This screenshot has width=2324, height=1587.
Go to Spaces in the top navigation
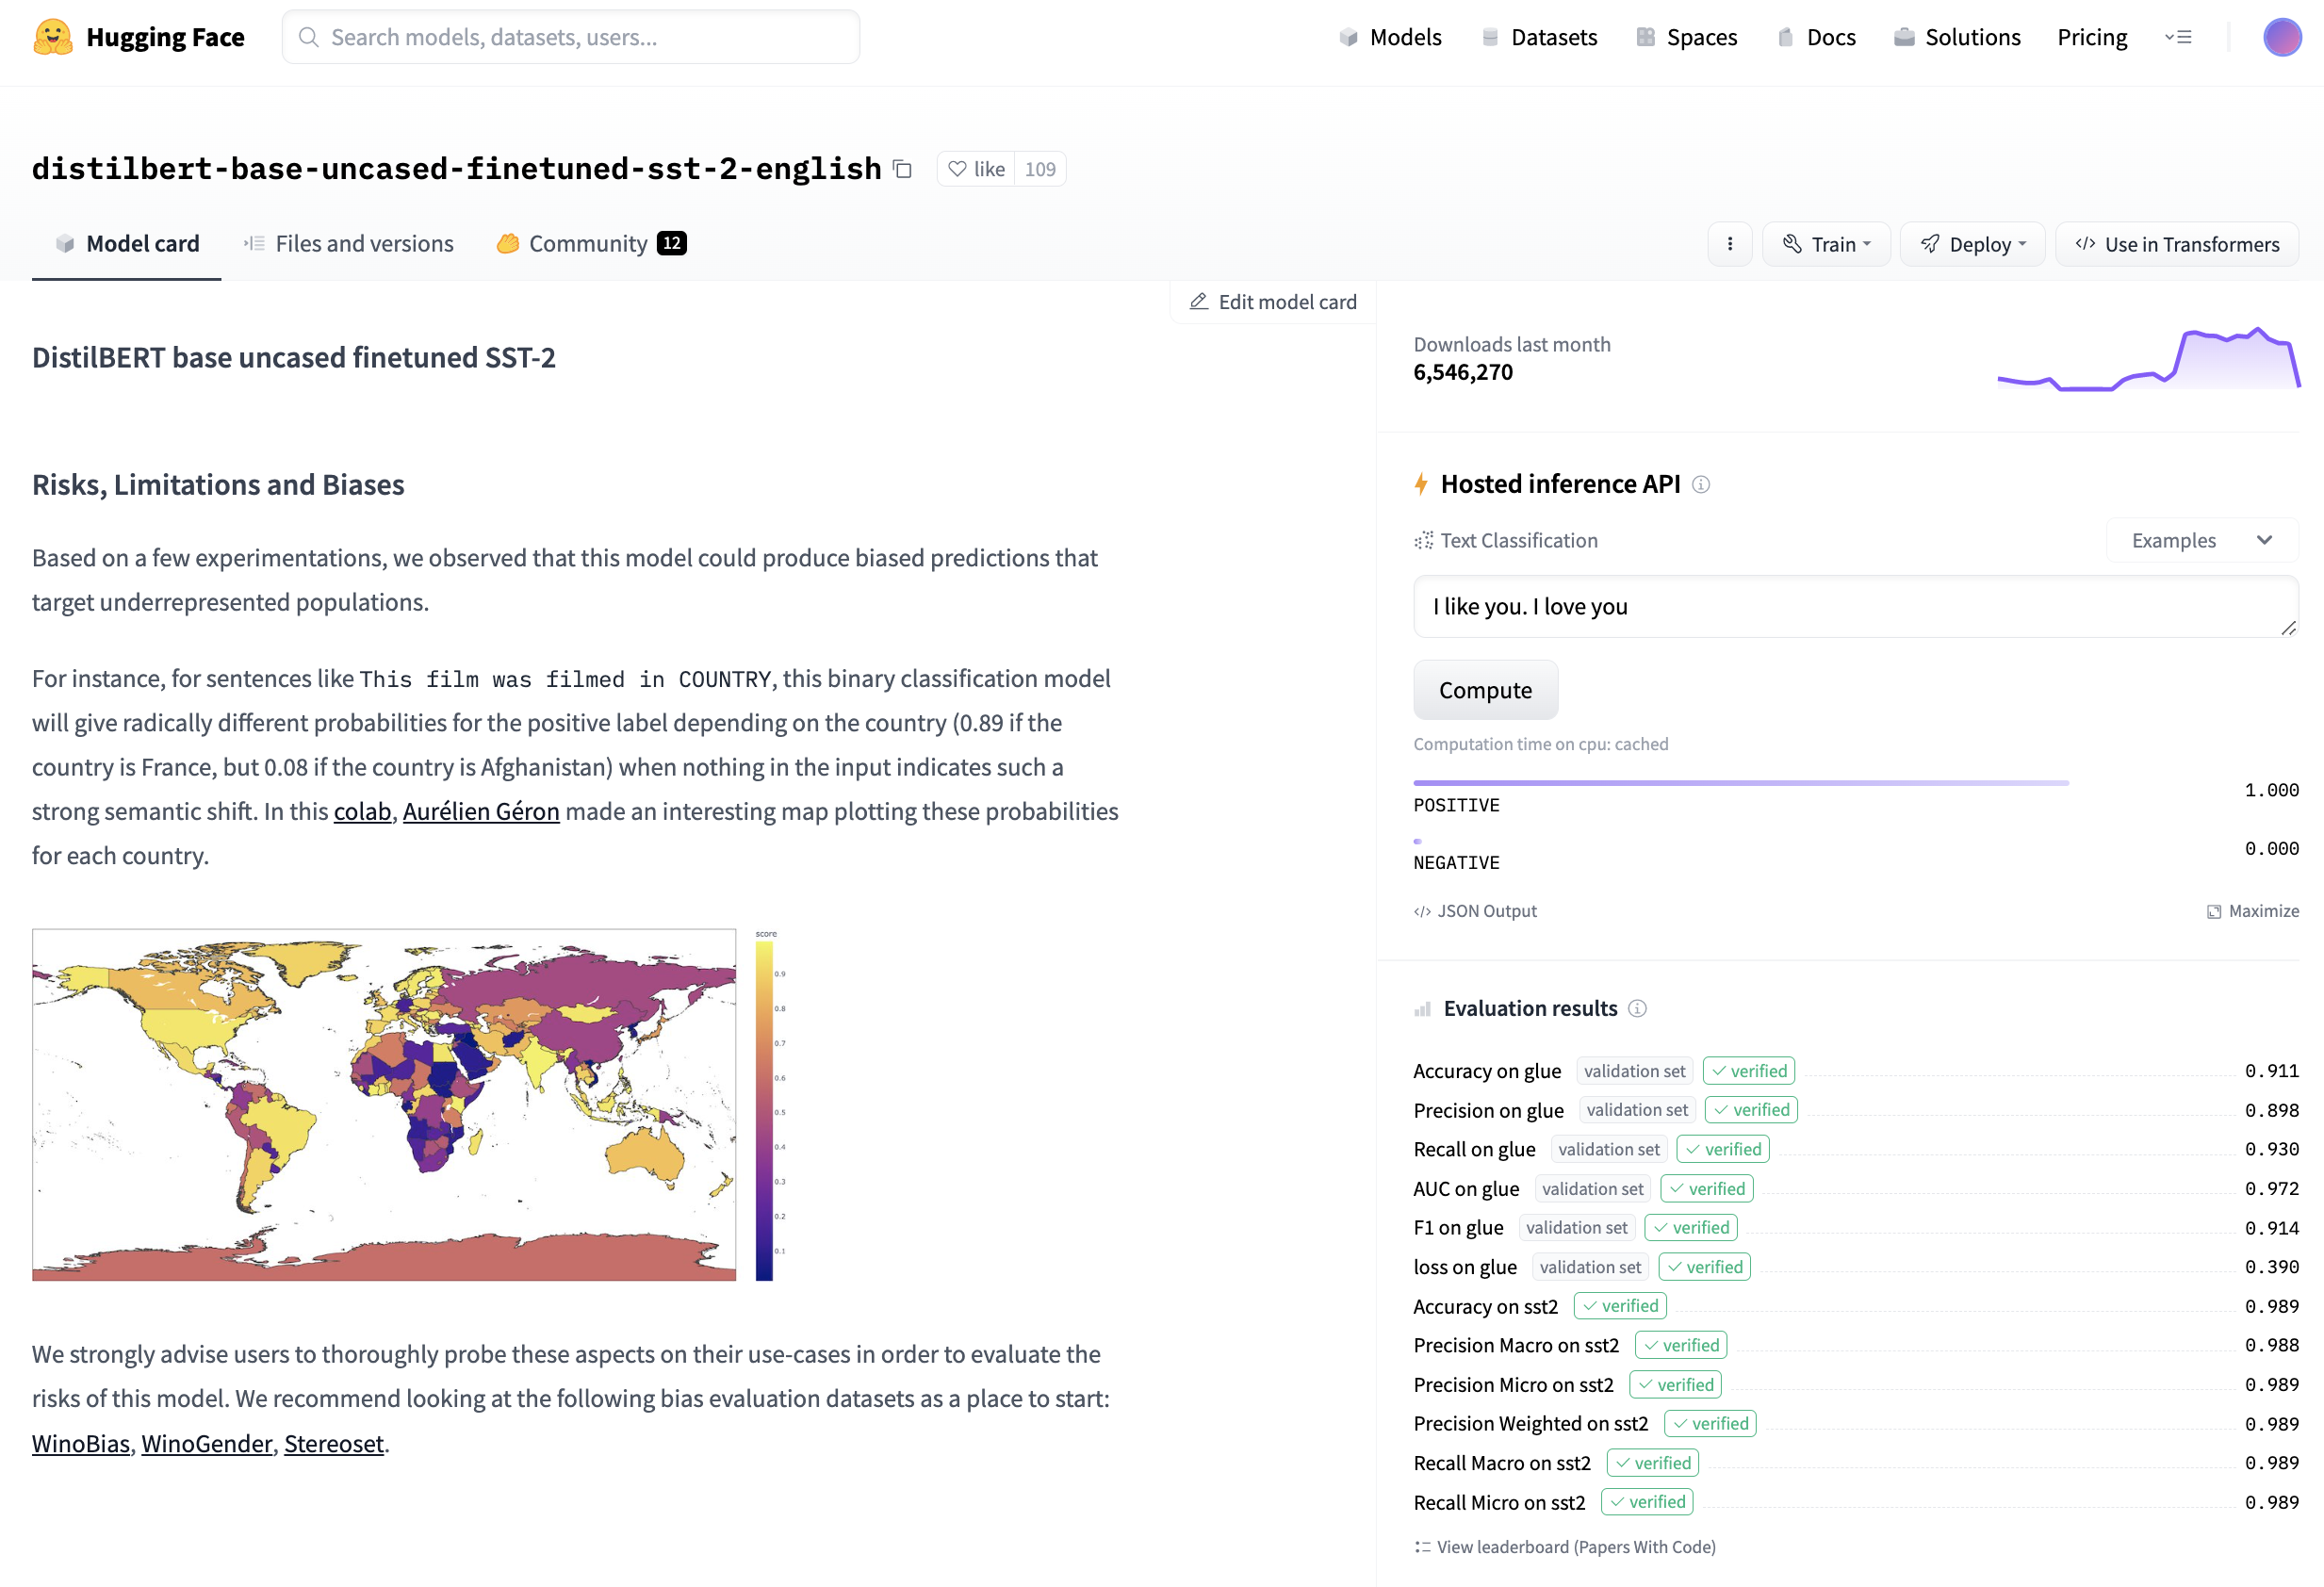(1687, 37)
